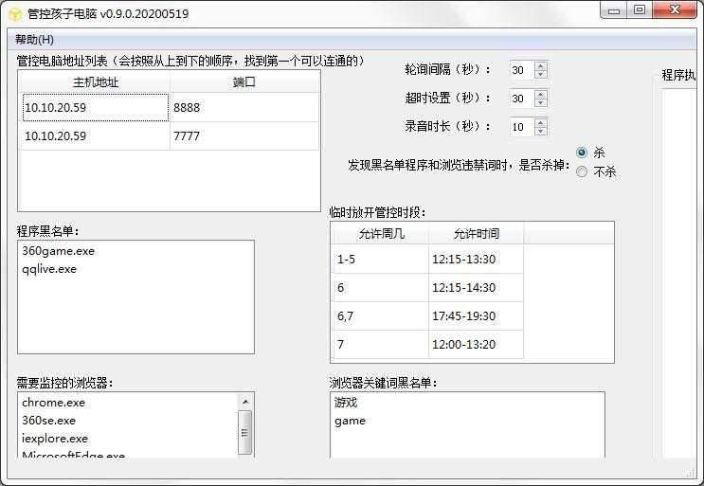Select the weekday cell 6 at 12:15-14:30

tap(381, 288)
